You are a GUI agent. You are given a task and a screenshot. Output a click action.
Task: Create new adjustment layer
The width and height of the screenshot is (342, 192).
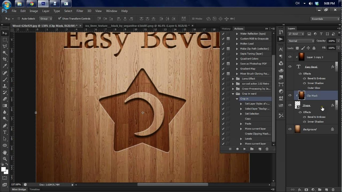pos(313,190)
